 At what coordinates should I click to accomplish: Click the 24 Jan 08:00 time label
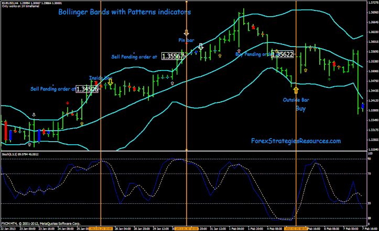point(66,228)
